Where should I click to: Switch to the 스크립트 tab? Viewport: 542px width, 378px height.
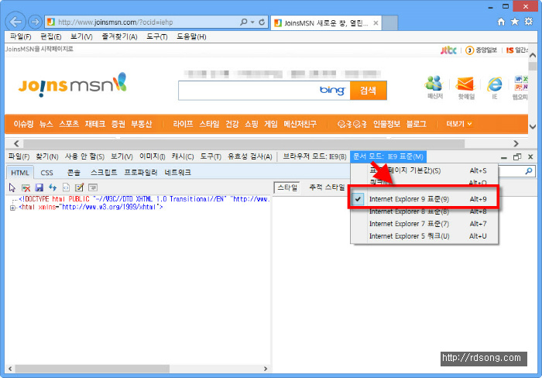[104, 173]
